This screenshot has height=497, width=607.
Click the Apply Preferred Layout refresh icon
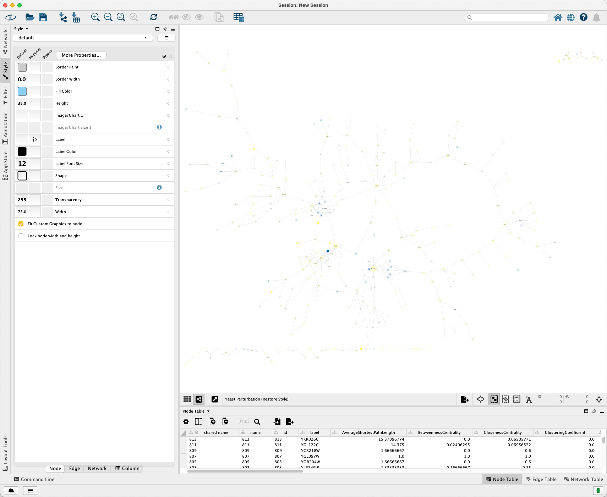[x=154, y=17]
